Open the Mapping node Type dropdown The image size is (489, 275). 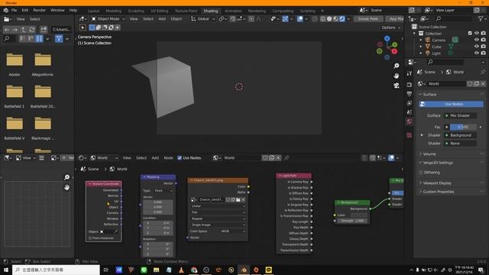tap(164, 191)
